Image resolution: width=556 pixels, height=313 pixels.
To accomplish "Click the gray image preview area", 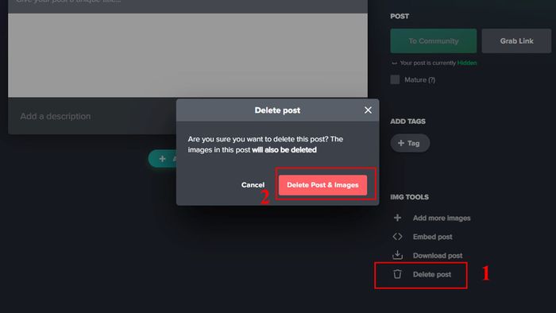I will 187,56.
